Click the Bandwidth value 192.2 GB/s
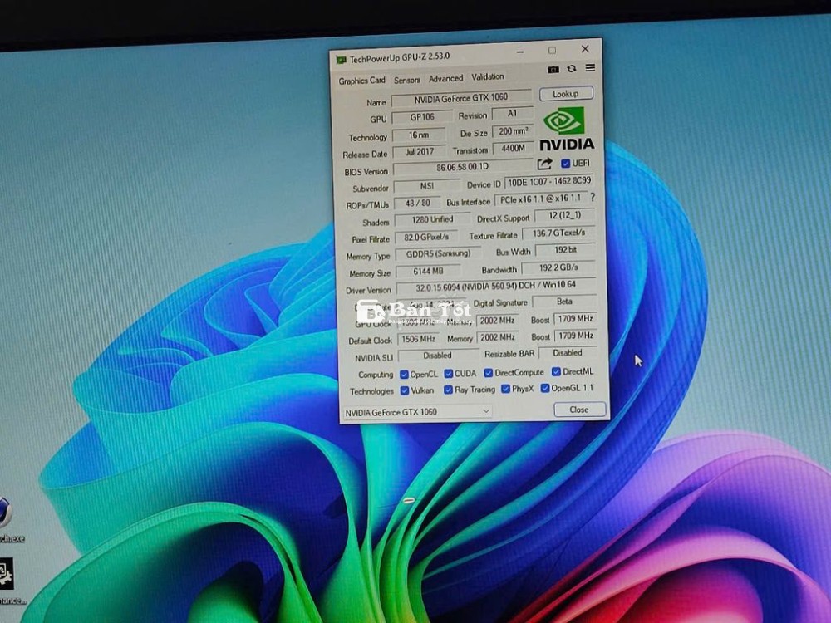The height and width of the screenshot is (623, 831). point(558,267)
